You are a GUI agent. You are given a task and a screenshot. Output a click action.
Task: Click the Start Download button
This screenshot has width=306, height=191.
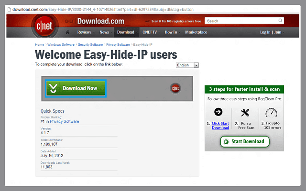(x=245, y=141)
